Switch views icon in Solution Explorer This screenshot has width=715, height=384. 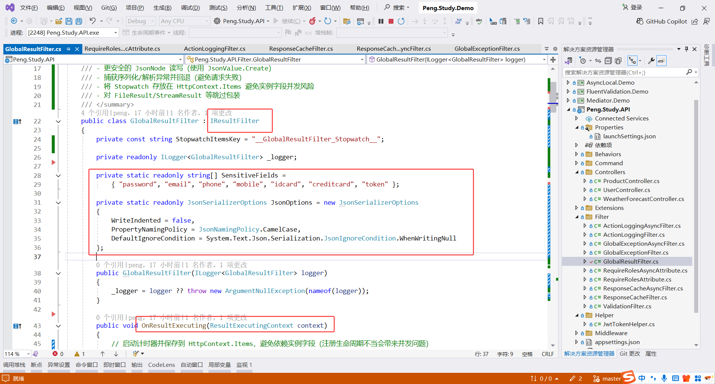pyautogui.click(x=569, y=61)
